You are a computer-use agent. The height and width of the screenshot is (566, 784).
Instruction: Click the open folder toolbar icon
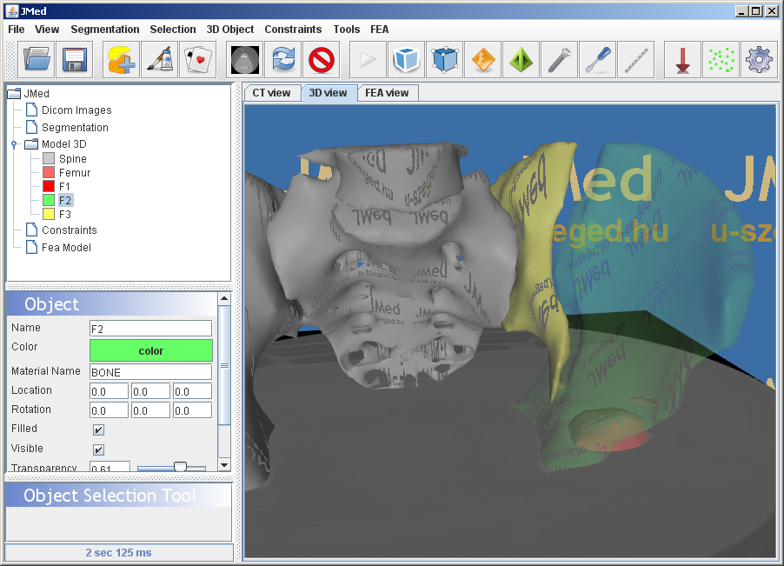click(37, 60)
